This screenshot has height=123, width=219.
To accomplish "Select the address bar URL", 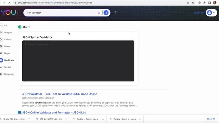I will (x=55, y=3).
